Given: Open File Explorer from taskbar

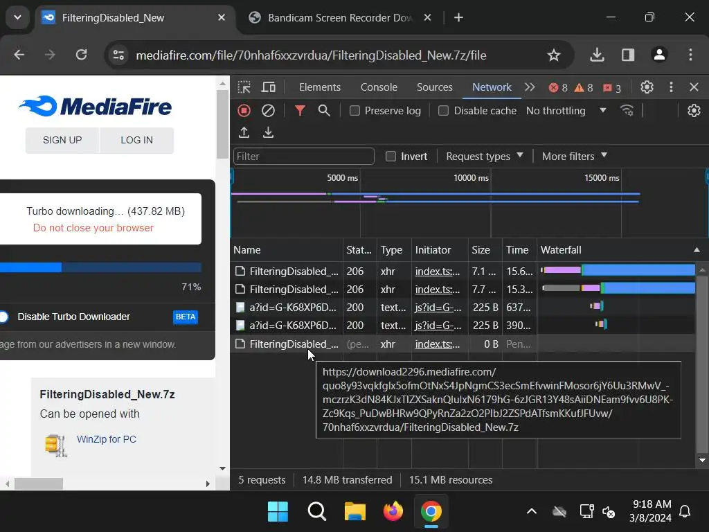Looking at the screenshot, I should 355,512.
